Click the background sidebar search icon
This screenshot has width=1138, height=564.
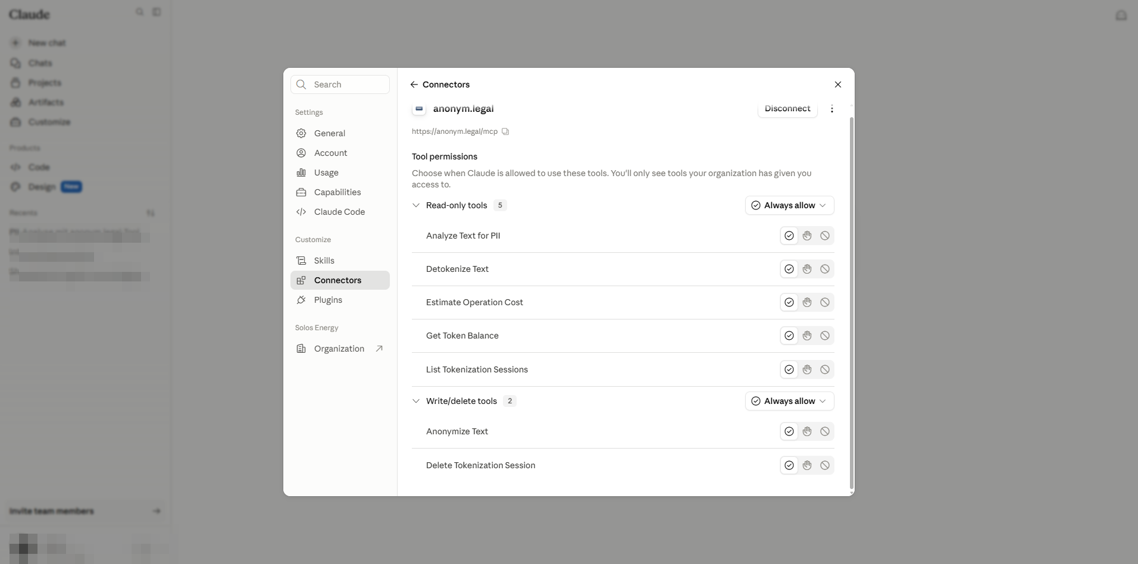(140, 12)
